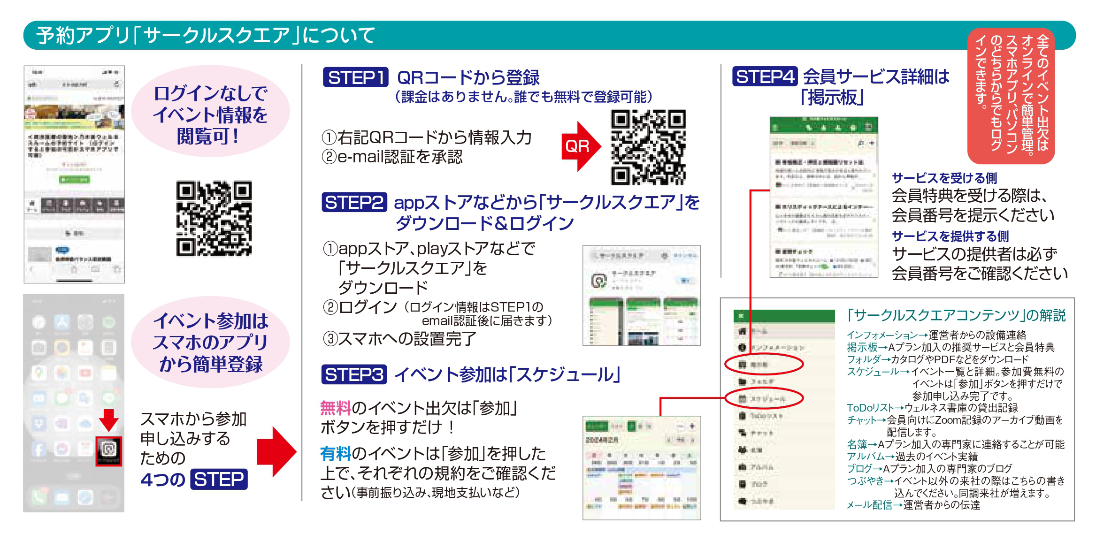The image size is (1096, 541).
Task: Click the pink word 無料 in STEP3
Action: coord(336,408)
